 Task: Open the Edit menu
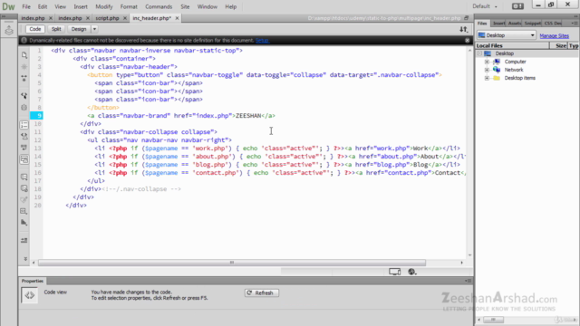(x=43, y=6)
